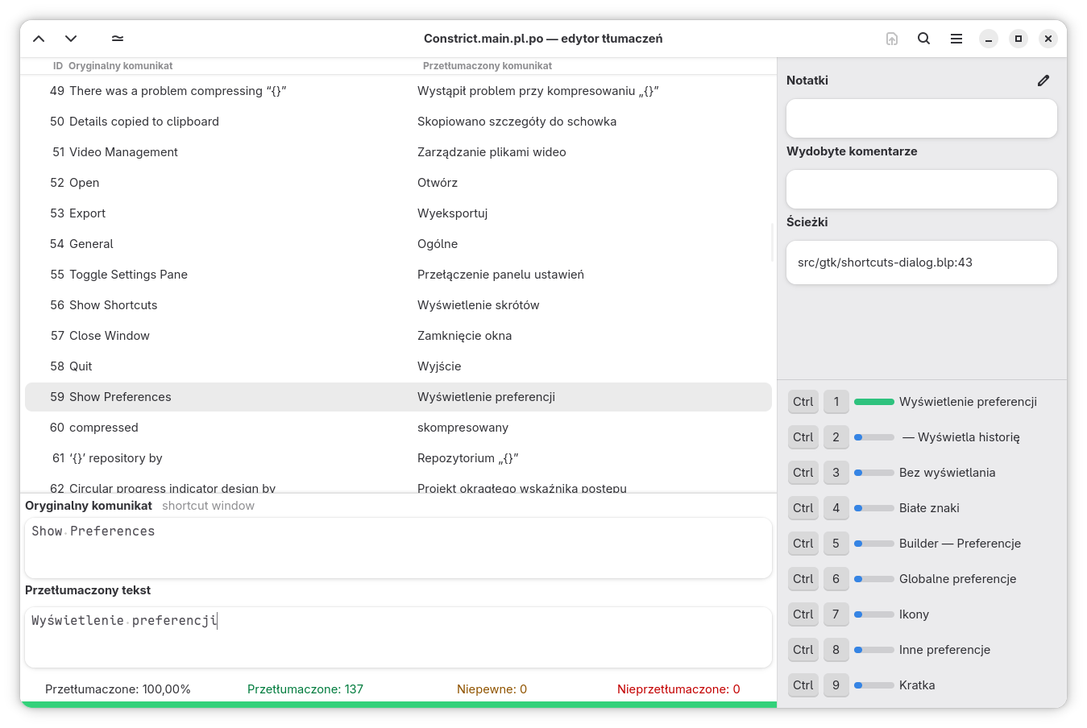Open the hamburger main menu

click(956, 39)
